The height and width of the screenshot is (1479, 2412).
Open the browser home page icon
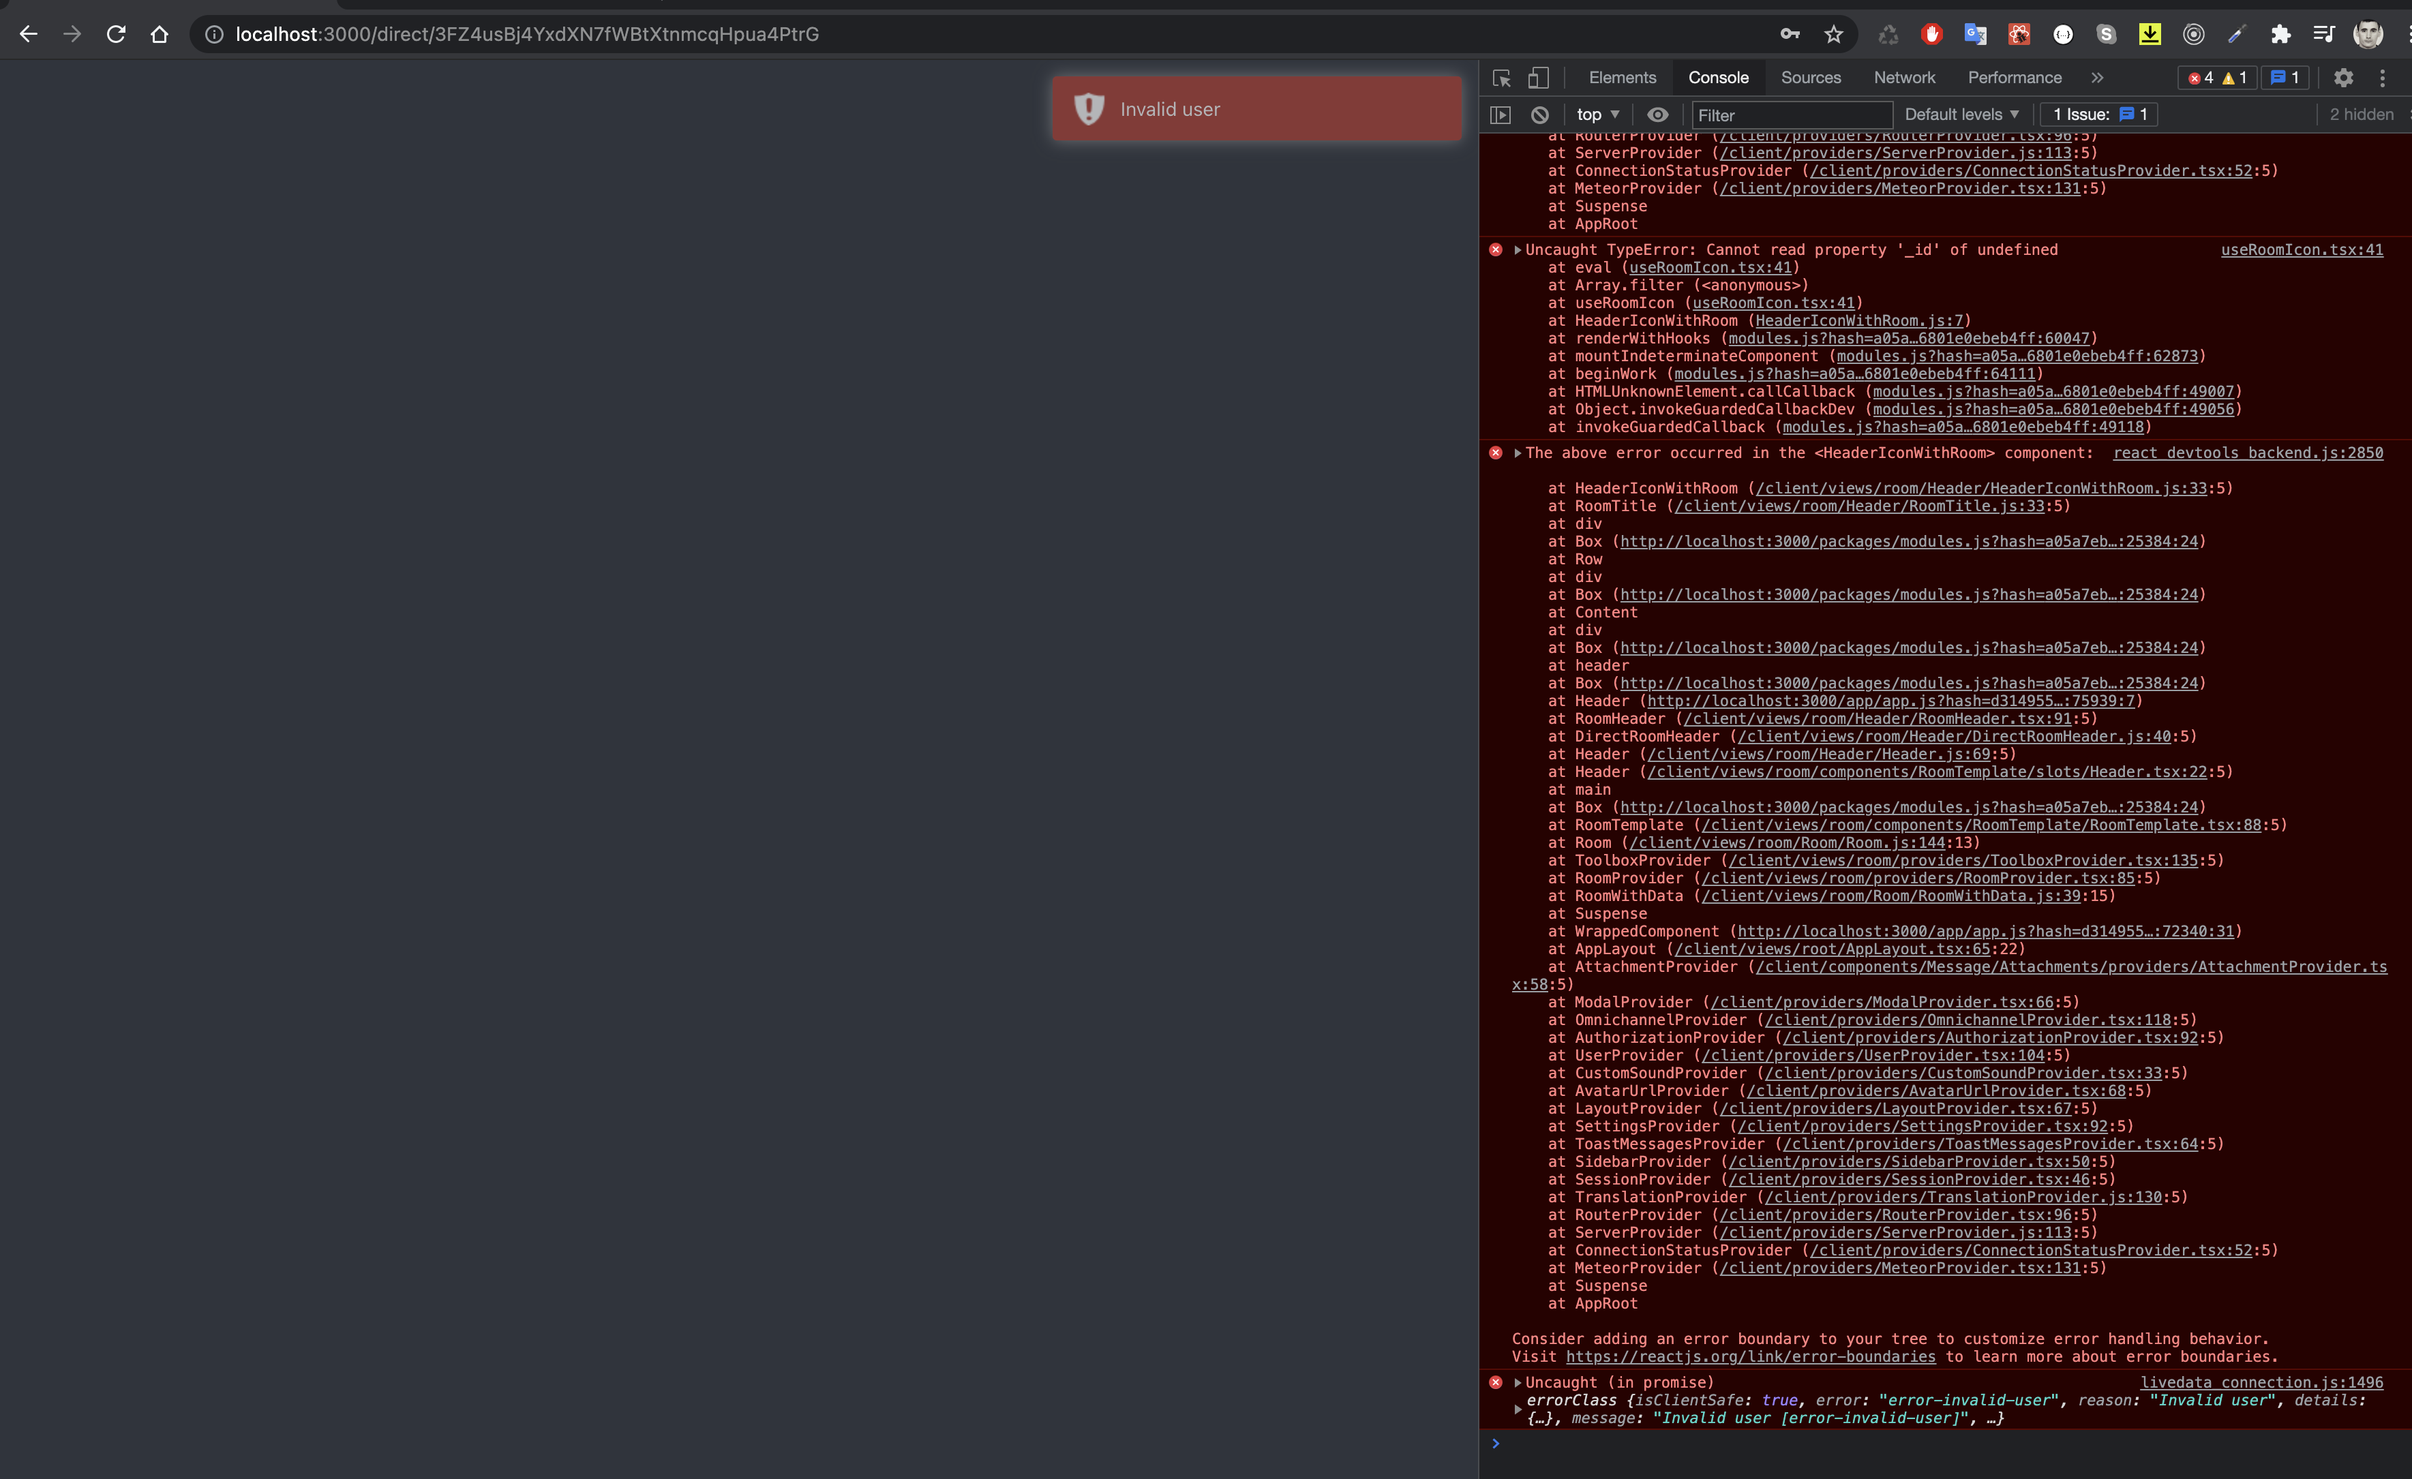click(x=160, y=34)
